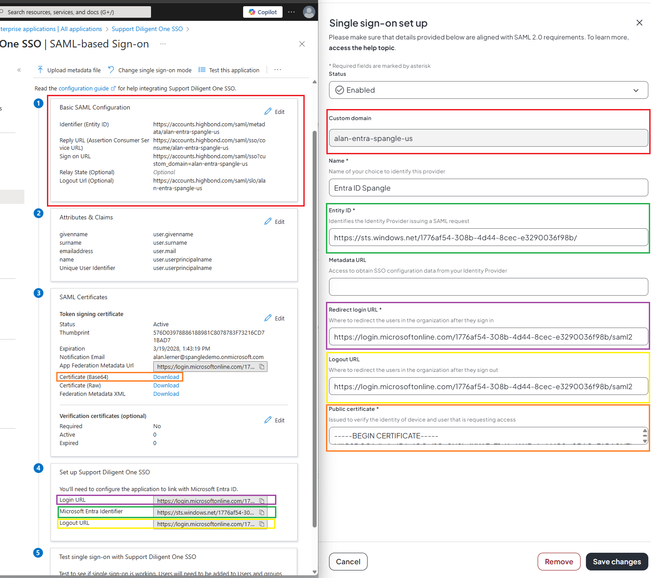Image resolution: width=651 pixels, height=578 pixels.
Task: Select Test this application in toolbar
Action: [229, 70]
